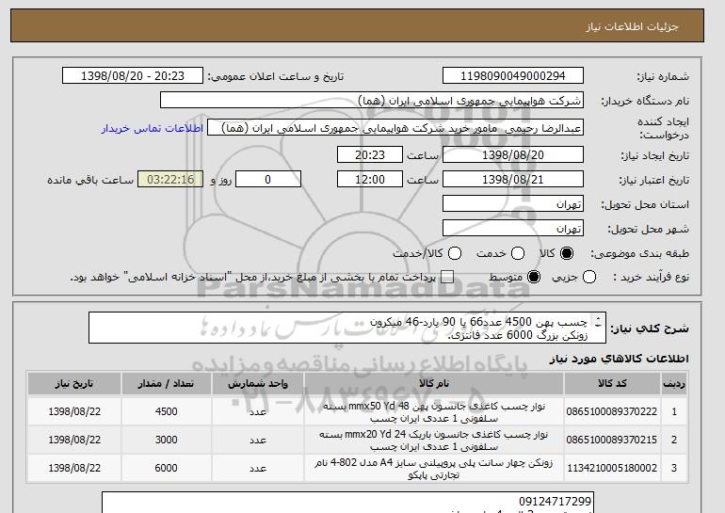Click the buyer organization name field
Viewport: 725px width, 513px height.
pos(372,101)
